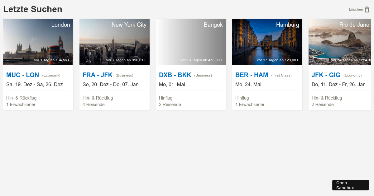374x196 pixels.
Task: Open the London skyline image
Action: pos(38,42)
